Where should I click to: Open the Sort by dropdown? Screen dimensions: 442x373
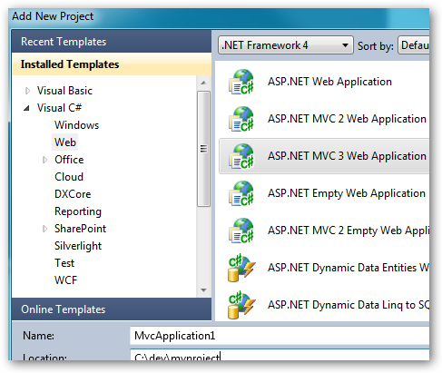click(x=414, y=45)
